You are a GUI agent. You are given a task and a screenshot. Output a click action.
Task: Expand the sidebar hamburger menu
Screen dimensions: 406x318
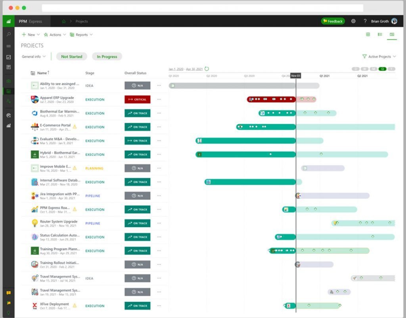(9, 46)
